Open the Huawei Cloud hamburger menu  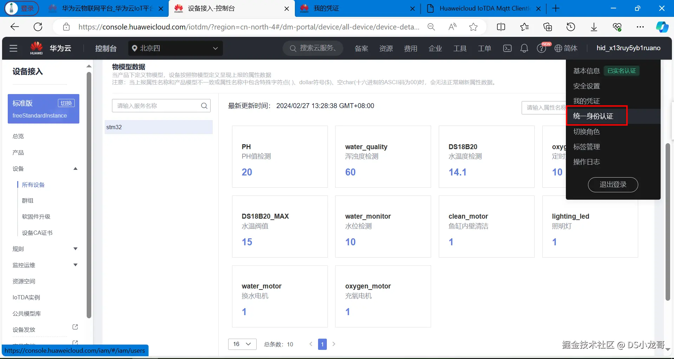(13, 48)
